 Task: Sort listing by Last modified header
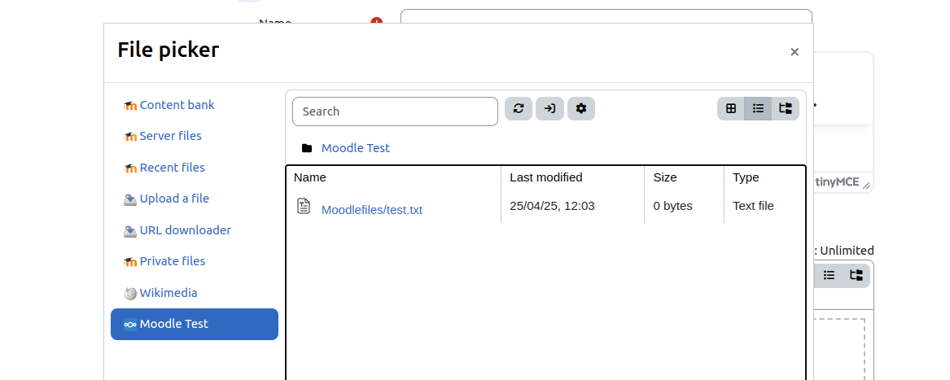546,177
